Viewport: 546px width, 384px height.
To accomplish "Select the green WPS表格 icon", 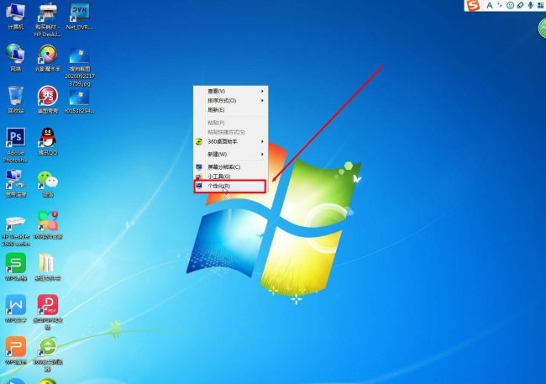I will (x=16, y=267).
